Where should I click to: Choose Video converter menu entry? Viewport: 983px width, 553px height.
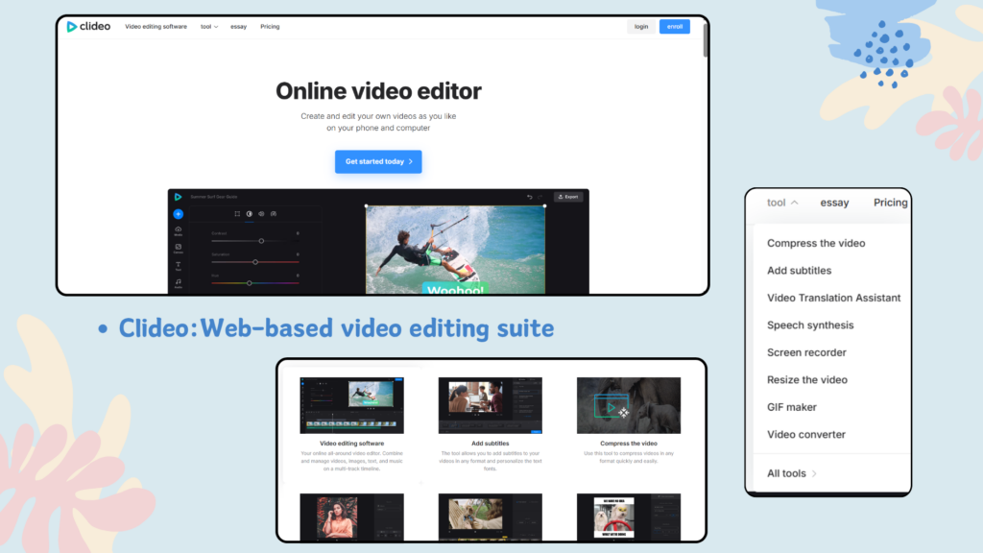tap(805, 435)
